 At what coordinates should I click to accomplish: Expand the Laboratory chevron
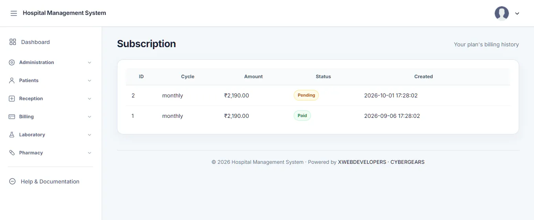pyautogui.click(x=90, y=135)
